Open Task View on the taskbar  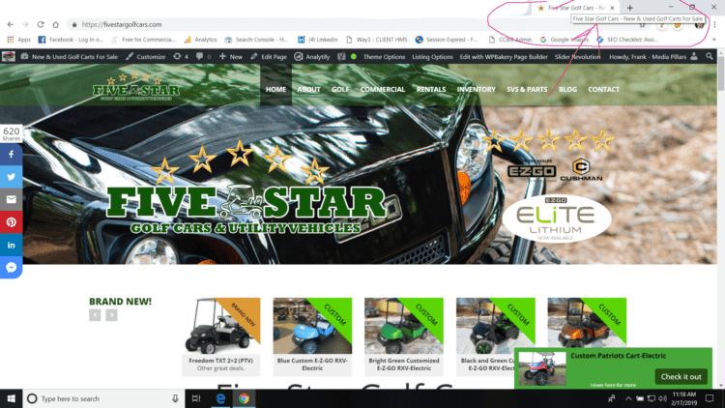(x=196, y=398)
